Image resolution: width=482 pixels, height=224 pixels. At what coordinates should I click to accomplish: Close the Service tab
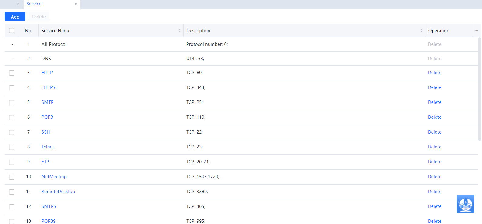[76, 4]
